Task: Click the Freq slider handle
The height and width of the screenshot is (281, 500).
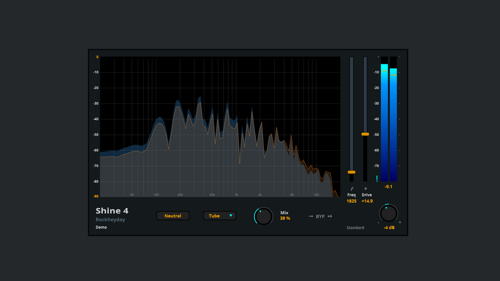Action: pos(351,172)
